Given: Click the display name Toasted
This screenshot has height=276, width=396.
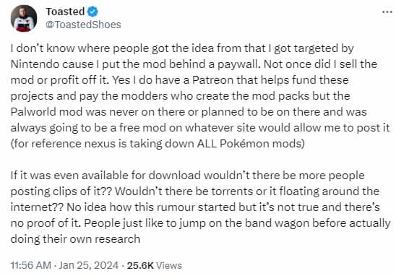Looking at the screenshot, I should click(x=65, y=12).
